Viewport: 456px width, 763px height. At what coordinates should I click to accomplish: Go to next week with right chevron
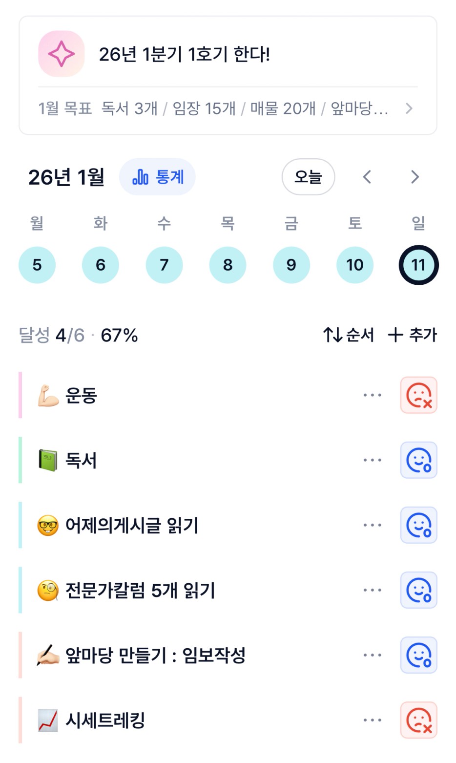(415, 177)
